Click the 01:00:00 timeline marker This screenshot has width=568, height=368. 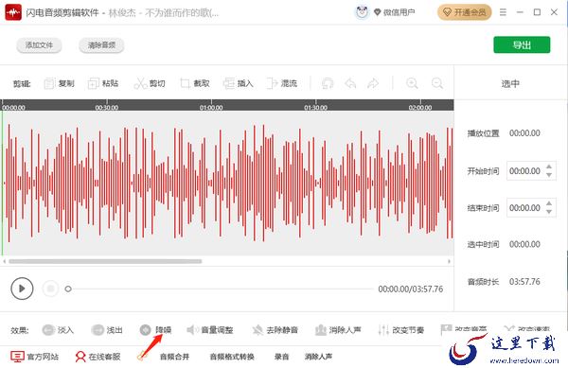(211, 108)
